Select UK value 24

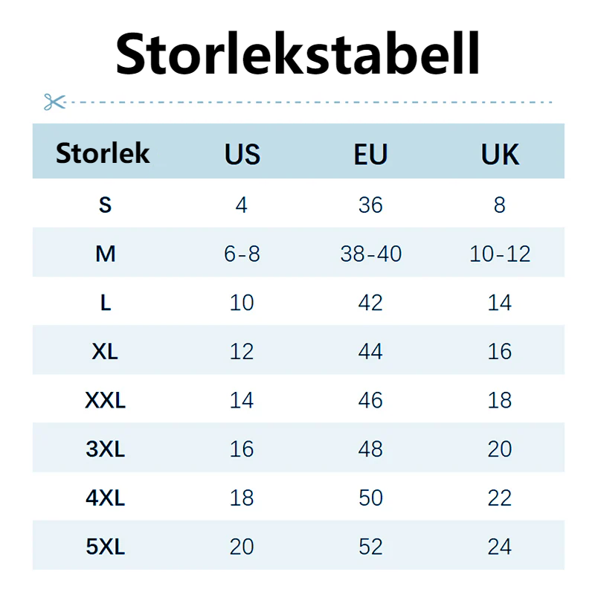(x=500, y=547)
